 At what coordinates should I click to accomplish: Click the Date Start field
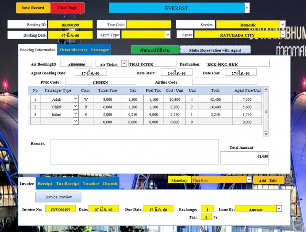[x=177, y=72]
